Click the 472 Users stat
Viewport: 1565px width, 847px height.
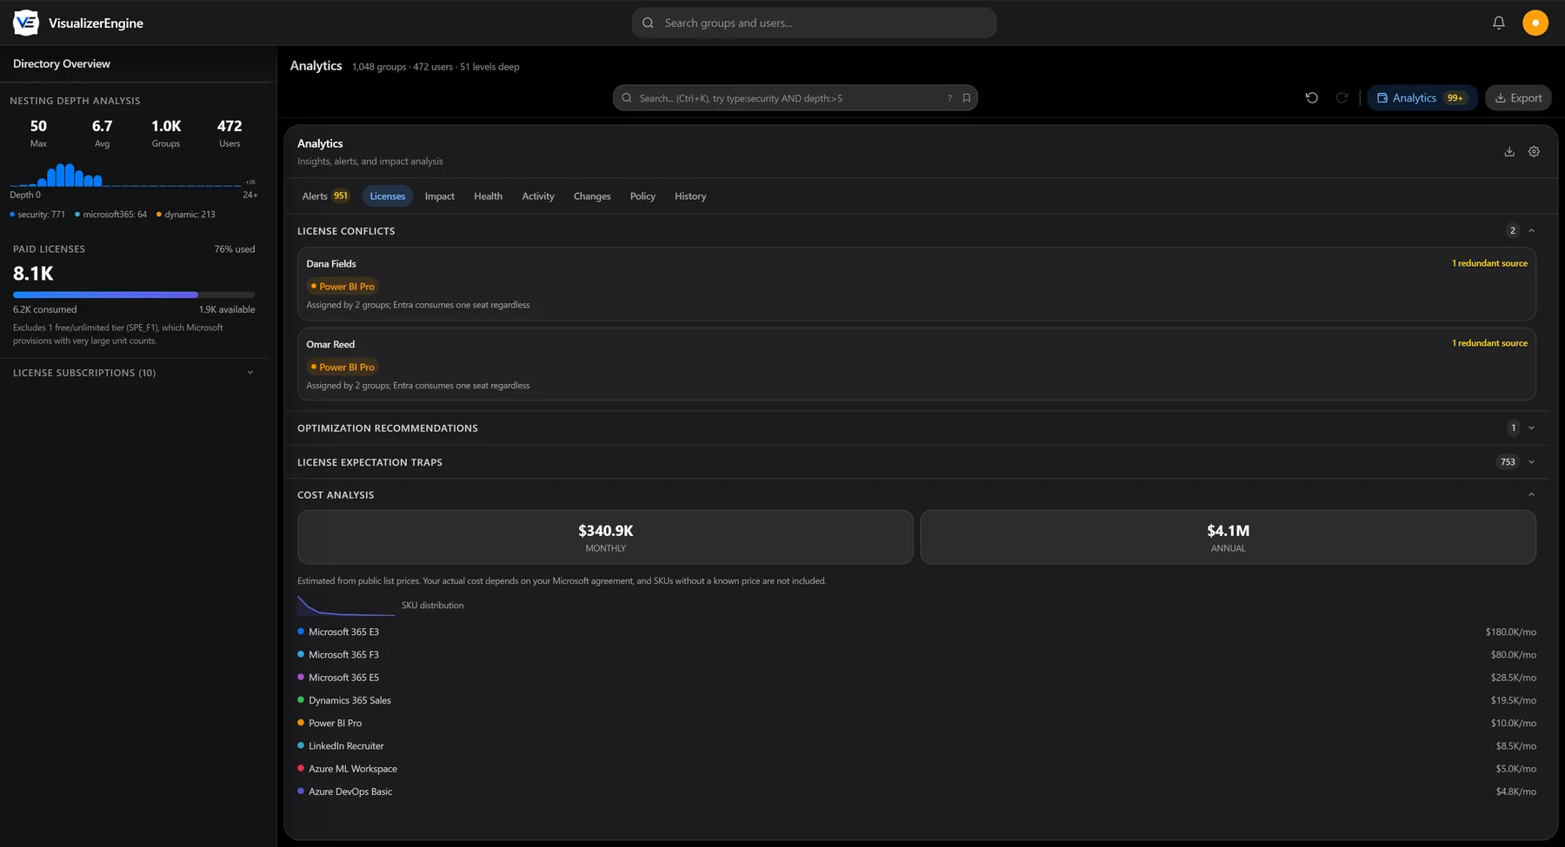[230, 133]
